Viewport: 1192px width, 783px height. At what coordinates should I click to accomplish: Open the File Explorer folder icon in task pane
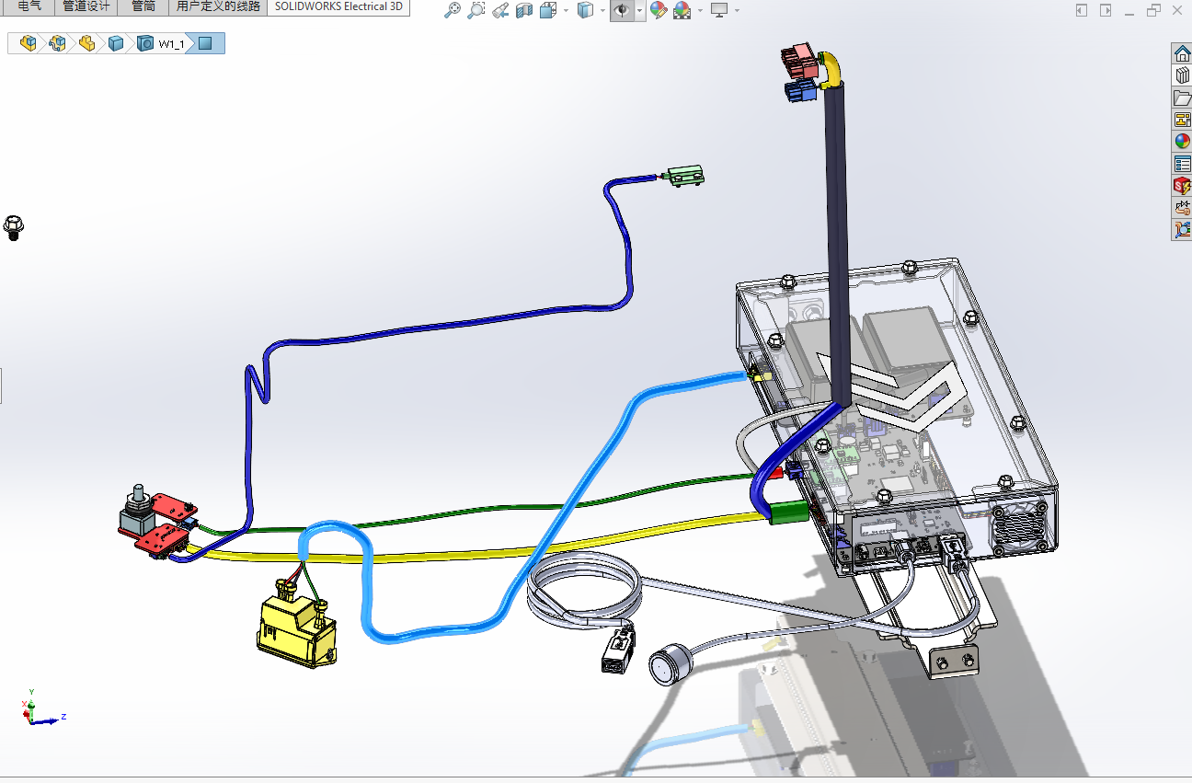click(x=1182, y=98)
